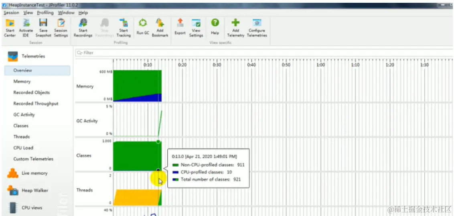The width and height of the screenshot is (454, 216).
Task: Click the Start Tracking icon
Action: coord(124,23)
